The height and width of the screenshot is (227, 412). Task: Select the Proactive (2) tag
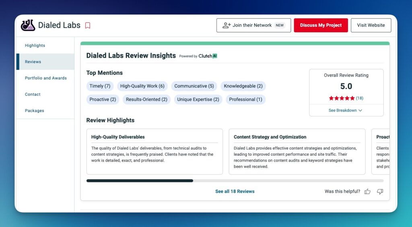tap(103, 99)
